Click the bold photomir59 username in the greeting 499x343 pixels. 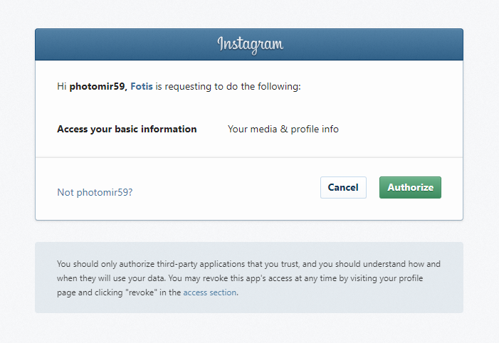click(x=97, y=87)
